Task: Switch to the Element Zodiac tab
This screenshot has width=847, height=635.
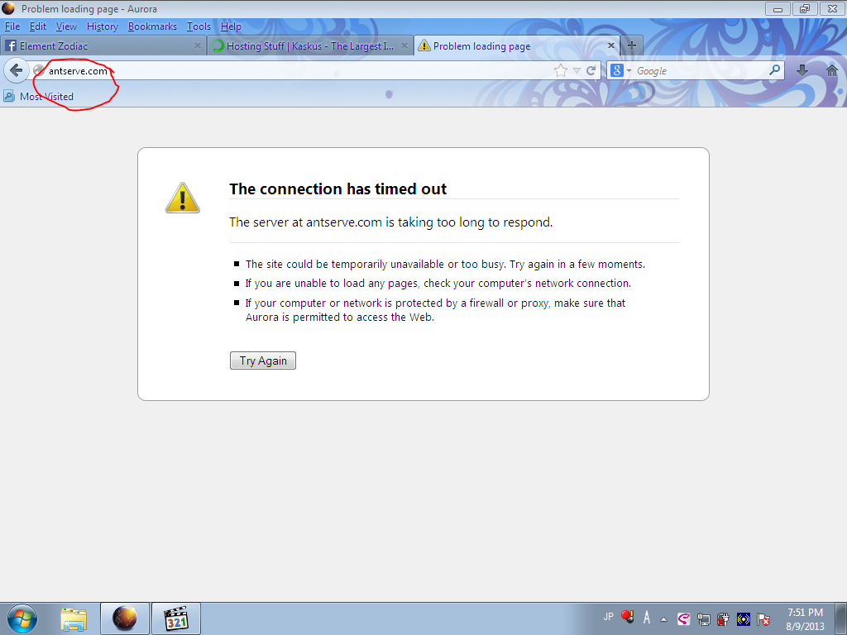Action: tap(103, 46)
